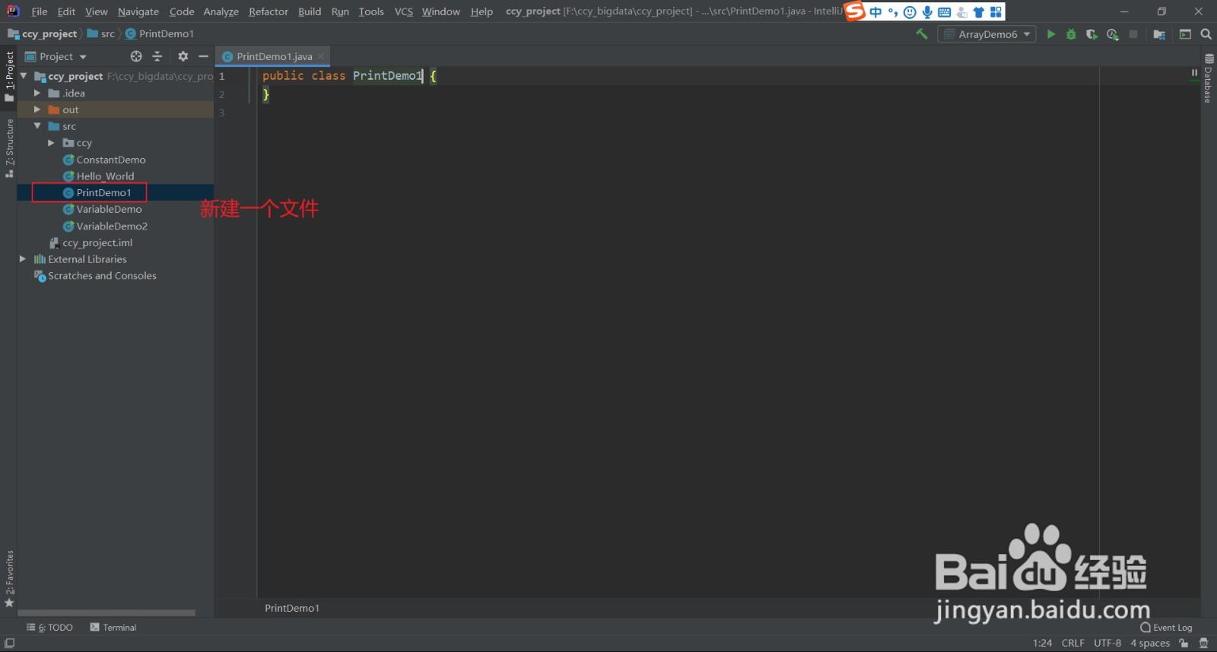The image size is (1217, 652).
Task: Click the Sogou S logo icon
Action: [x=855, y=11]
